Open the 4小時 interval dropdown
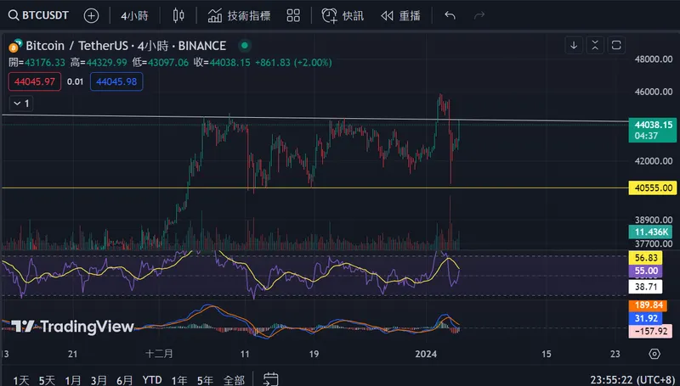Image resolution: width=680 pixels, height=386 pixels. pos(135,15)
